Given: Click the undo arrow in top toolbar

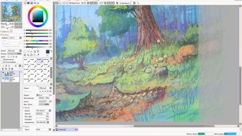Looking at the screenshot, I should click(57, 3).
